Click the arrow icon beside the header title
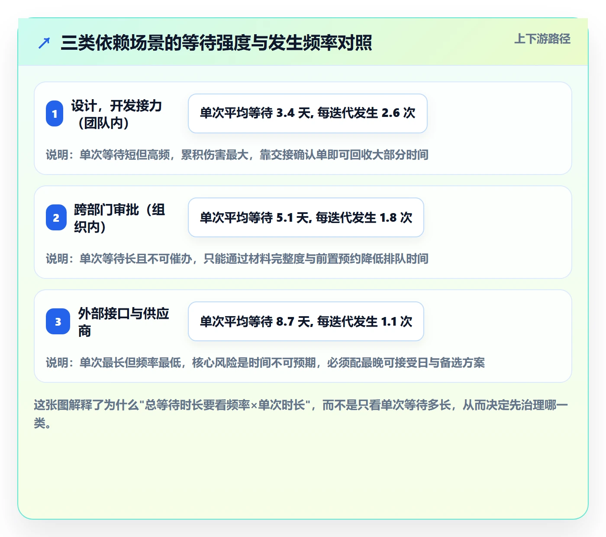 (44, 43)
